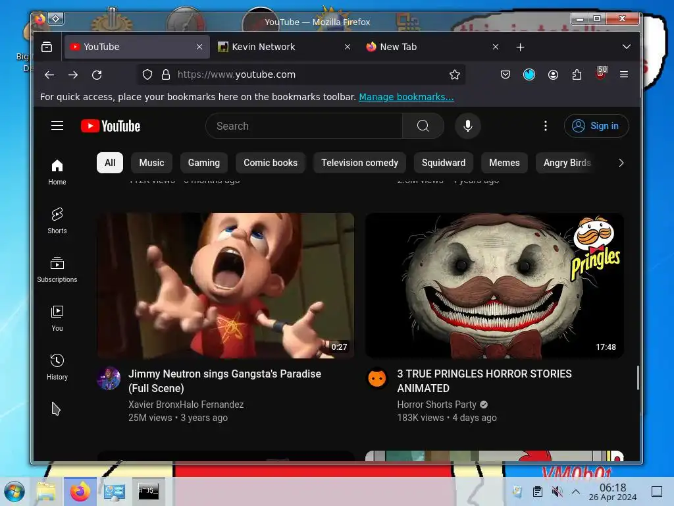Go forward using Firefox forward arrow

pyautogui.click(x=73, y=75)
